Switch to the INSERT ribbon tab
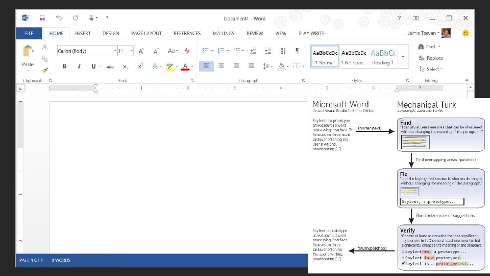The image size is (490, 276). point(83,33)
